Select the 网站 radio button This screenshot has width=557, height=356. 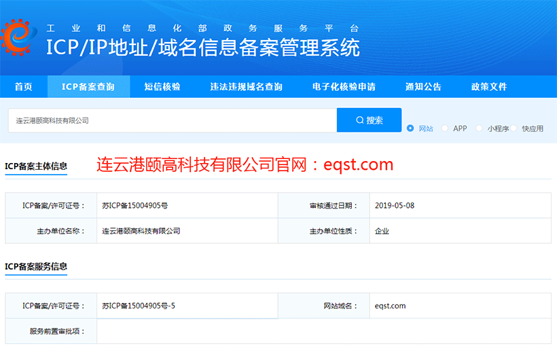click(410, 128)
